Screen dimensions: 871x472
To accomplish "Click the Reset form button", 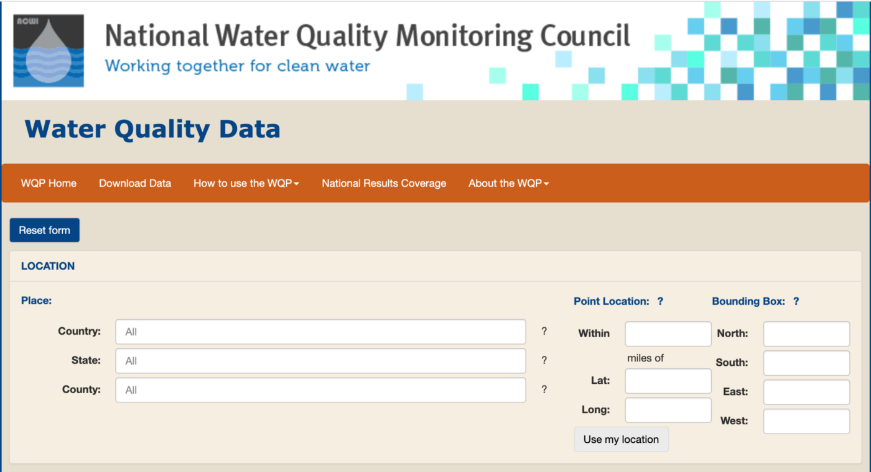I will point(45,230).
